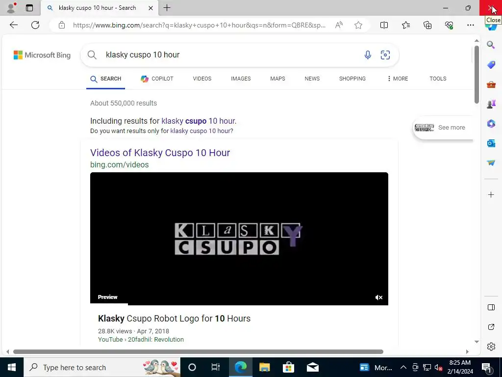Go to Microsoft Bing home logo
The height and width of the screenshot is (377, 502).
tap(42, 55)
